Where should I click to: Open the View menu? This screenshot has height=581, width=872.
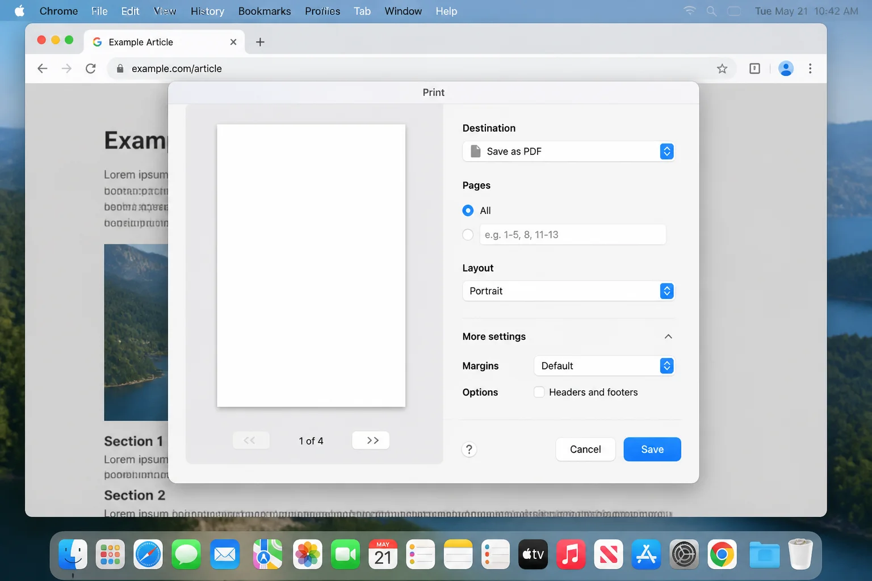coord(165,11)
